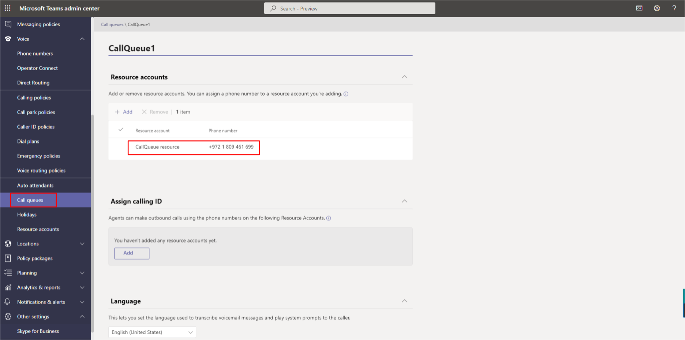
Task: Expand the Locations menu
Action: pos(82,244)
